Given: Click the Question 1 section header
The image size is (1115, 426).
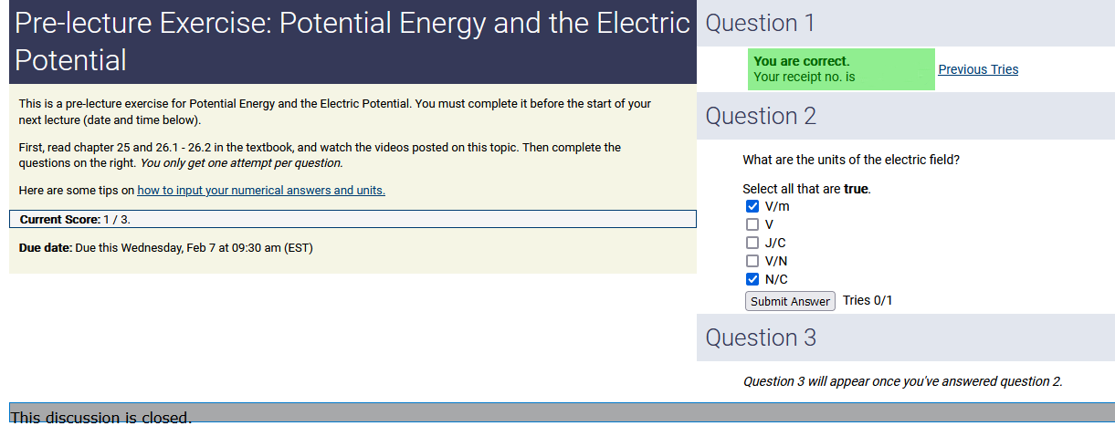Looking at the screenshot, I should [x=761, y=24].
